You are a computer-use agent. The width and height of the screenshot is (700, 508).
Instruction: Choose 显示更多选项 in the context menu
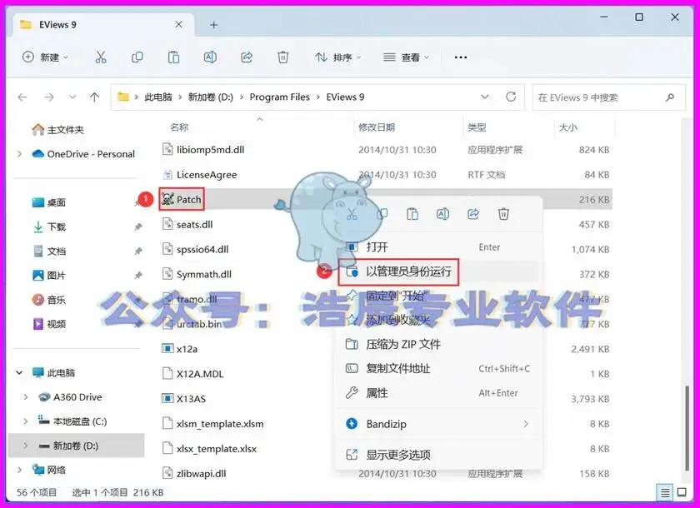[x=437, y=455]
